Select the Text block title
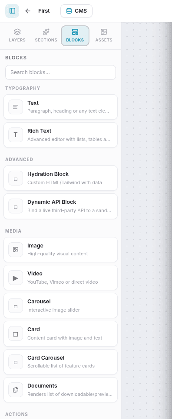172x419 pixels. (x=33, y=103)
